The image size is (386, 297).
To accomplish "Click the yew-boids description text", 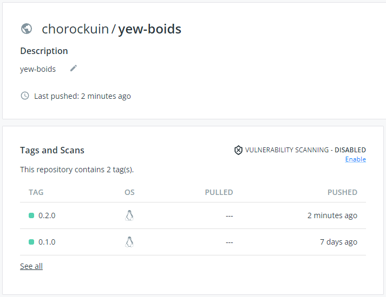I will [x=38, y=69].
